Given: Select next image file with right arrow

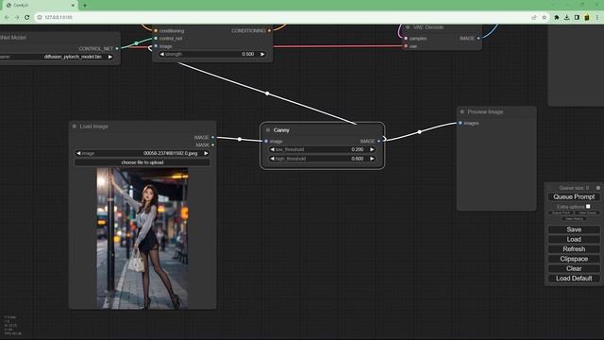Looking at the screenshot, I should pyautogui.click(x=206, y=153).
